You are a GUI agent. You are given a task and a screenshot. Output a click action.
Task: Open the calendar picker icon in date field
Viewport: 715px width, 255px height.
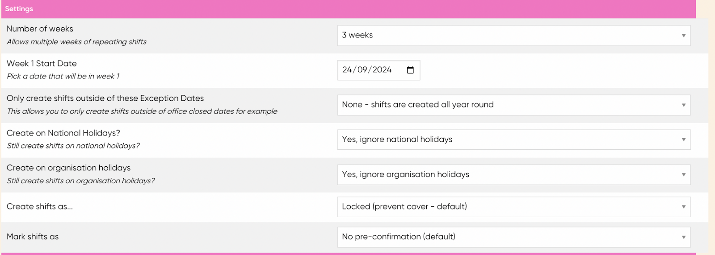[410, 70]
